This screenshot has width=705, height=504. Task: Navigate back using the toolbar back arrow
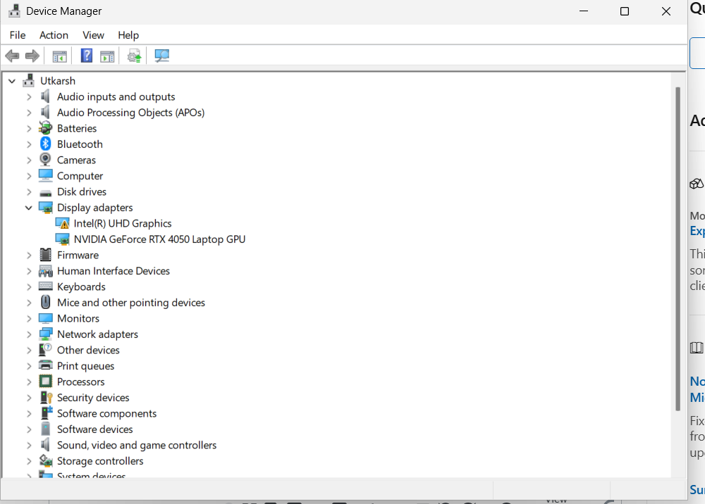(12, 56)
